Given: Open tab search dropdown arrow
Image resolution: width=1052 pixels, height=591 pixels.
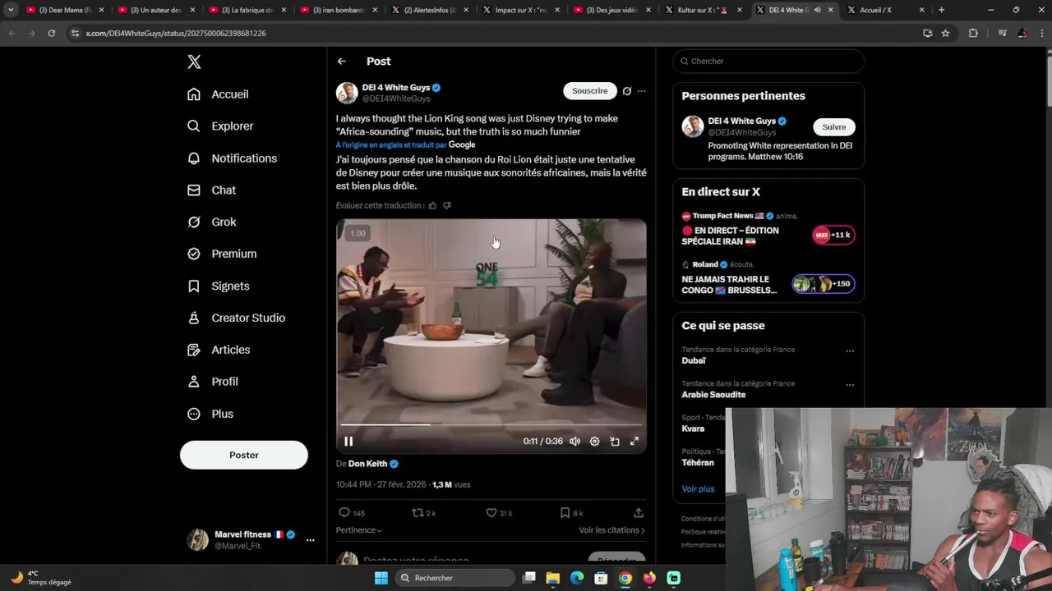Looking at the screenshot, I should pos(11,10).
